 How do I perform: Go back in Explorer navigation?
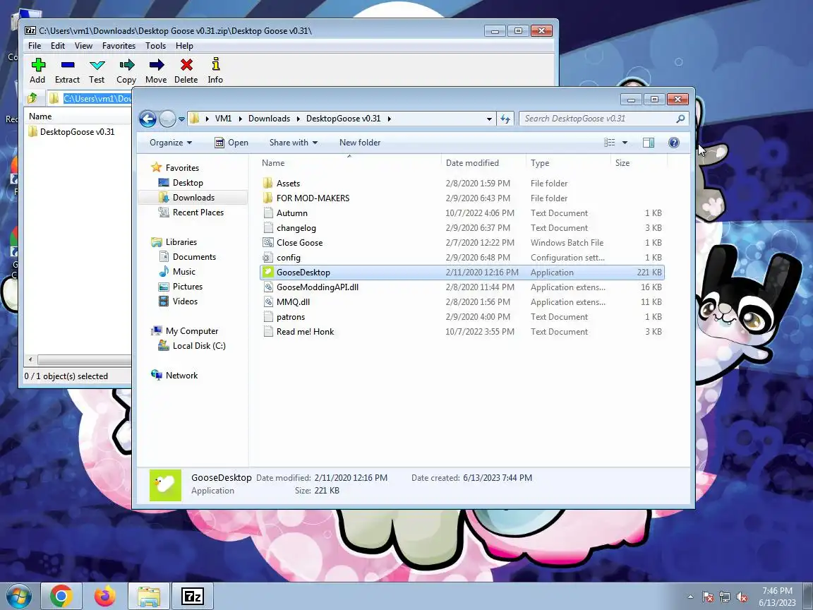tap(147, 119)
